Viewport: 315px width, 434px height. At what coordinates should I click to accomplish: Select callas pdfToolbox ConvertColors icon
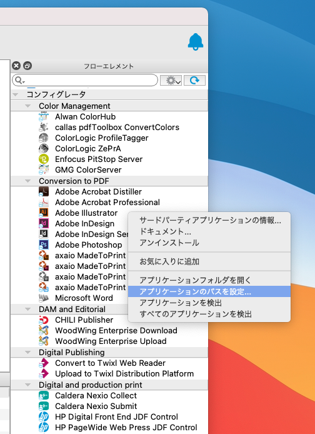pyautogui.click(x=44, y=128)
